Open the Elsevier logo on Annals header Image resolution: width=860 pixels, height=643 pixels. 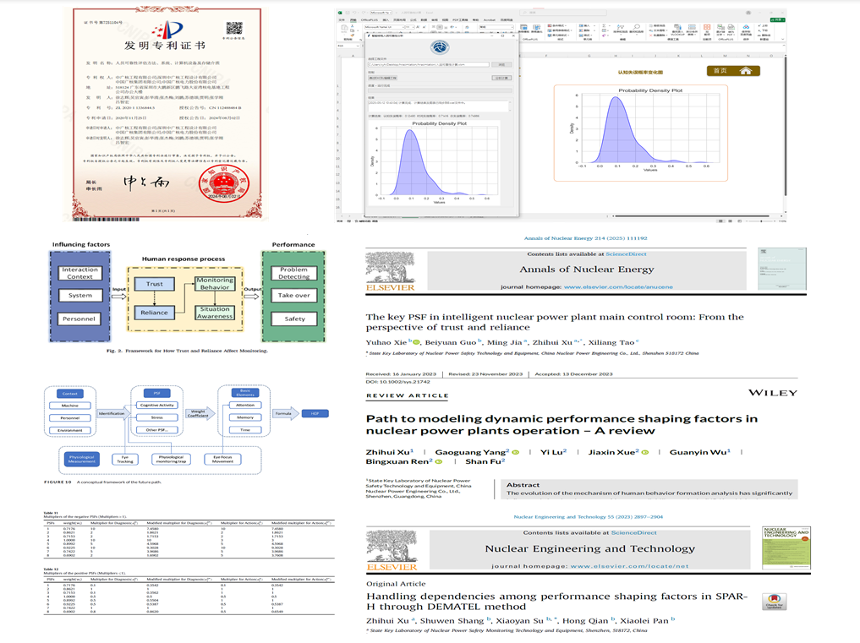click(x=388, y=272)
